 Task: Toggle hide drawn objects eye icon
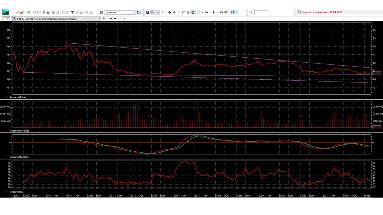(221, 12)
